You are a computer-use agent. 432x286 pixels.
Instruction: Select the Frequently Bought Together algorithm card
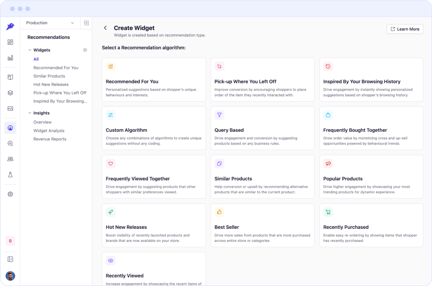[x=371, y=128]
